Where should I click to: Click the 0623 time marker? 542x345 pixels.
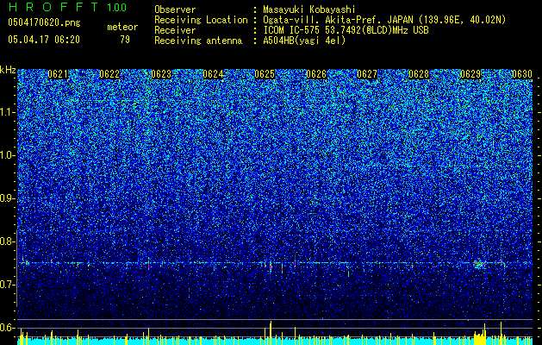(161, 74)
